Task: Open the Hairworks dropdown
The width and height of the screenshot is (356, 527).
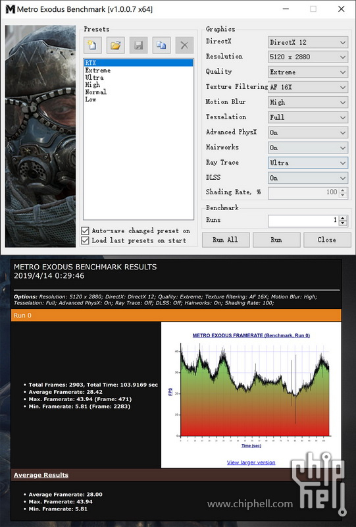Action: (308, 148)
